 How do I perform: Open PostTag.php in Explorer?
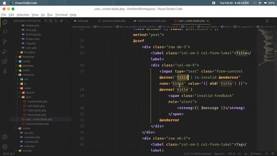33,35
